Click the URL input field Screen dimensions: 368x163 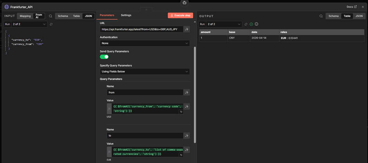point(141,29)
